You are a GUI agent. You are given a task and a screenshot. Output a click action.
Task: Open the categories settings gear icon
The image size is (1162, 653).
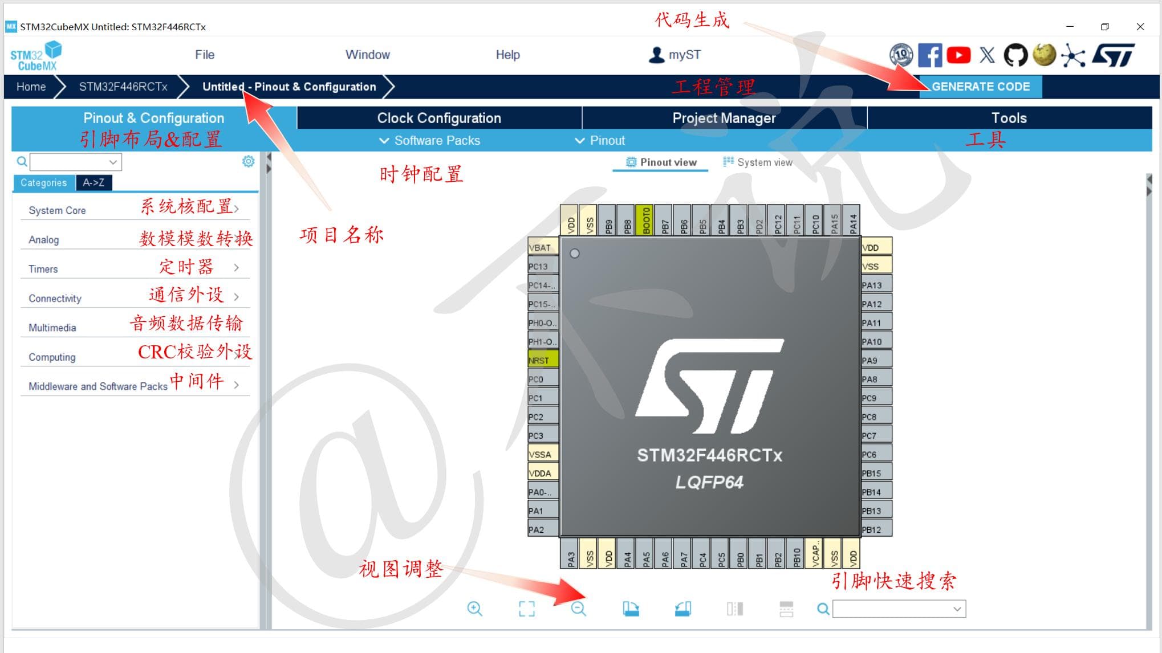pos(248,161)
